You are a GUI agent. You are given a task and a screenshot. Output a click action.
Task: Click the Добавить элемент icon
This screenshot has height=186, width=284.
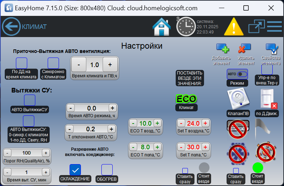point(222,48)
